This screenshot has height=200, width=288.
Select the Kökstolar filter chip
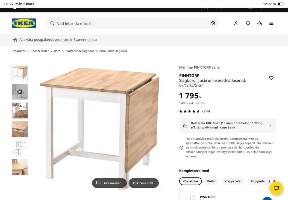click(x=190, y=181)
